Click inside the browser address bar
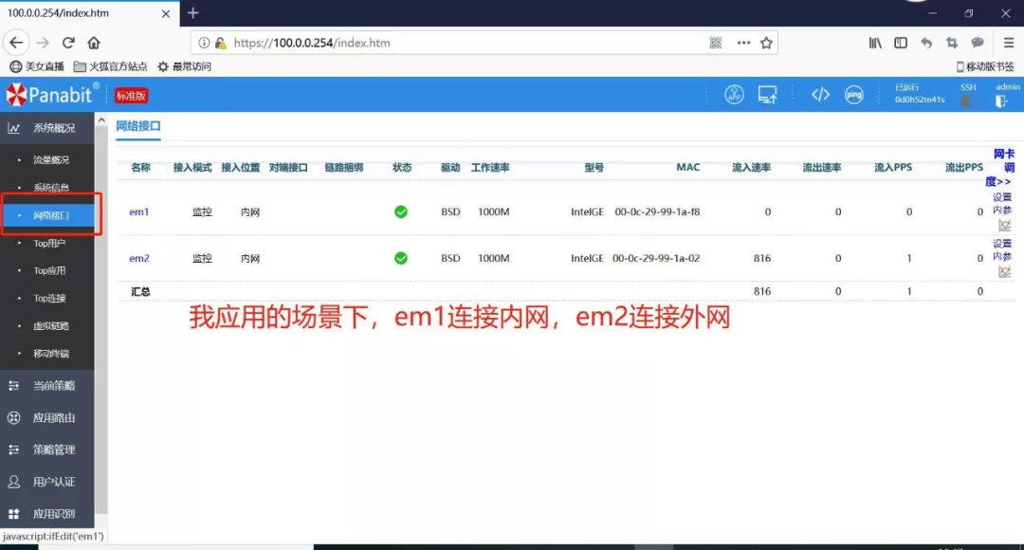The image size is (1024, 550). click(427, 43)
